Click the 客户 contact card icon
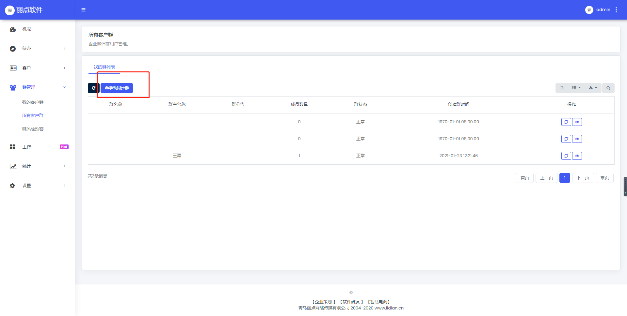627x316 pixels. (x=13, y=68)
